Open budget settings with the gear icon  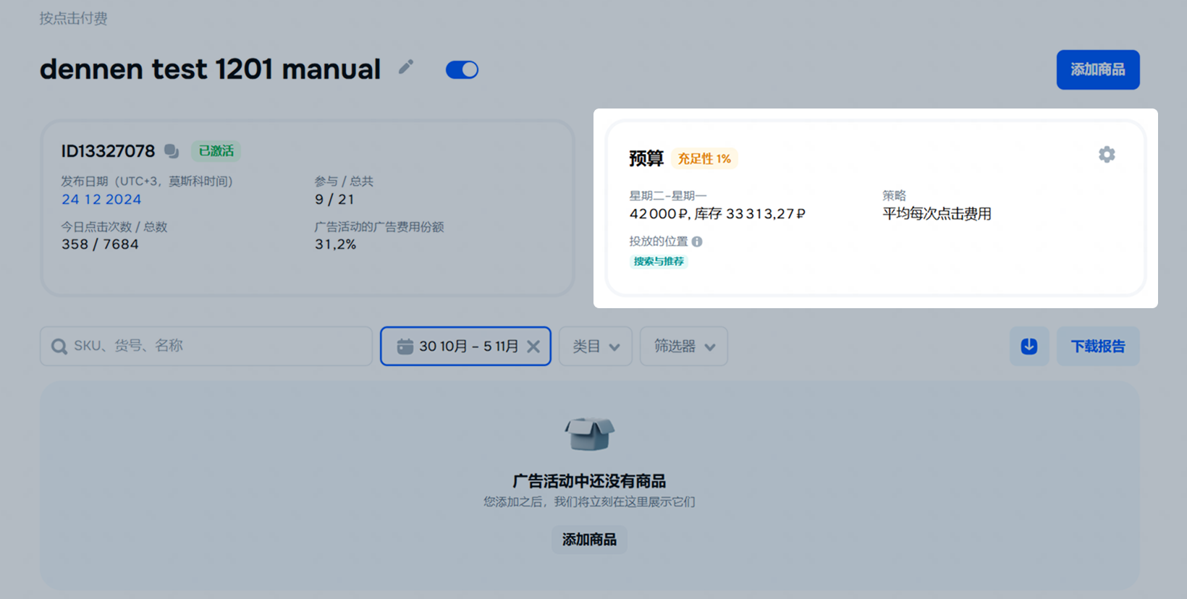point(1106,154)
